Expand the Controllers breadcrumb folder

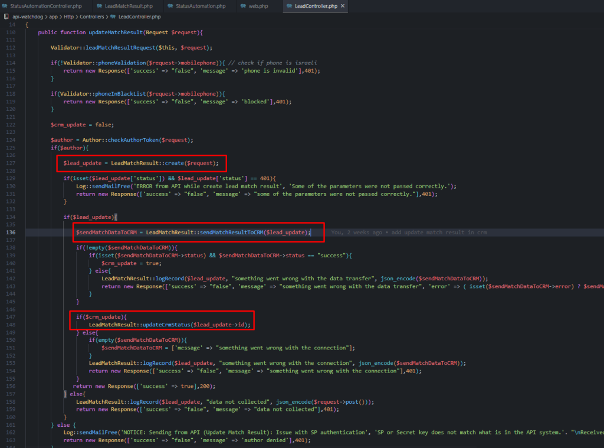[93, 17]
